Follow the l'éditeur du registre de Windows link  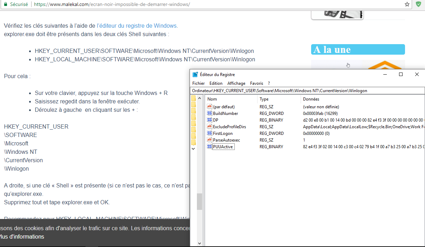coord(137,26)
